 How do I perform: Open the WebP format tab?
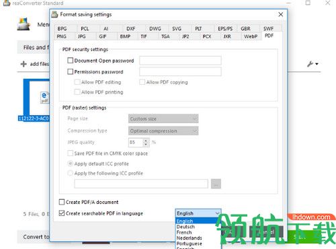tap(251, 36)
